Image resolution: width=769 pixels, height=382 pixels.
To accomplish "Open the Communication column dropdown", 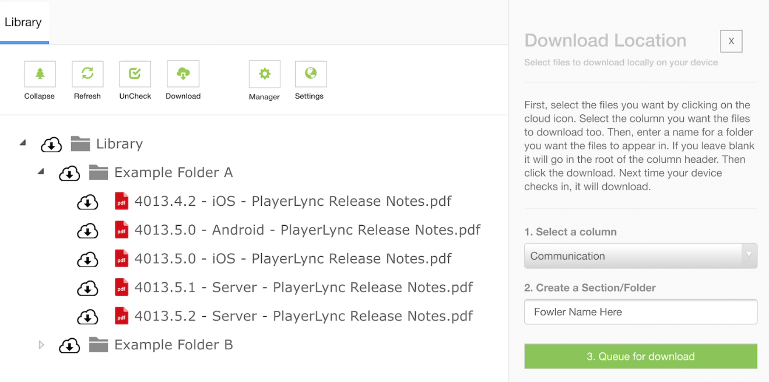I will click(641, 256).
